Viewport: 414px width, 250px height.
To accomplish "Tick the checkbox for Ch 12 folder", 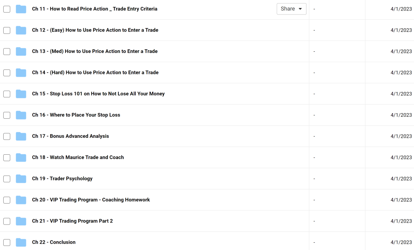I will click(x=6, y=30).
